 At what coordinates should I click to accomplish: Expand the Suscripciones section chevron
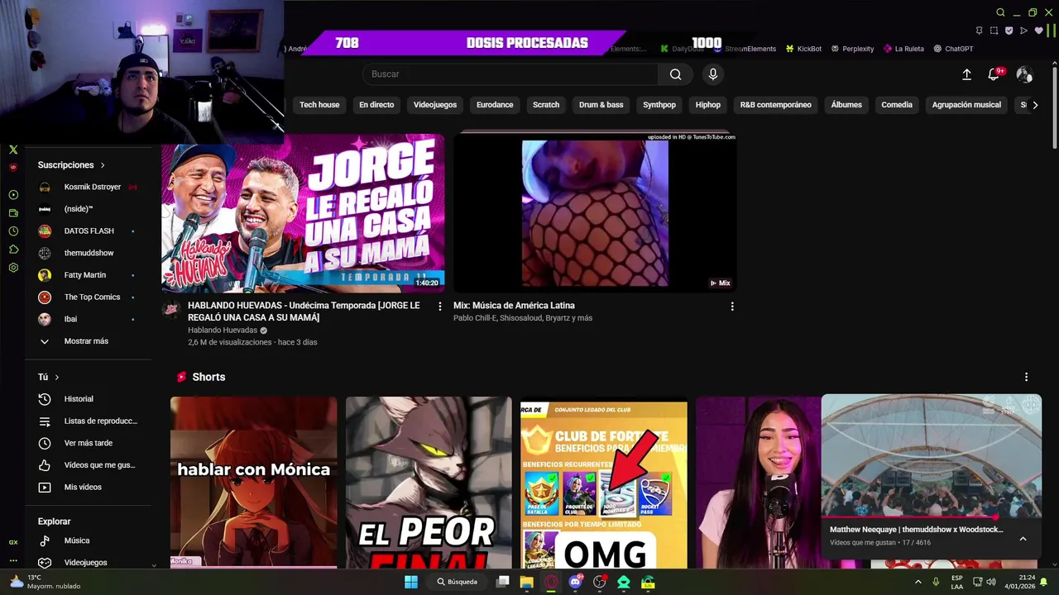(x=103, y=165)
